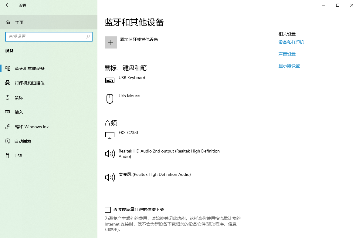The image size is (359, 238).
Task: Enable 通过按流量计费的连接下载
Action: (x=108, y=210)
